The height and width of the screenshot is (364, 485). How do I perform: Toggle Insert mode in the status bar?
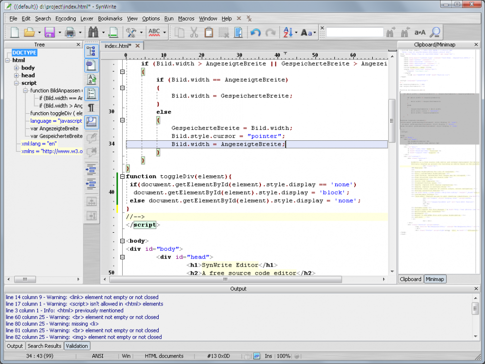(x=268, y=356)
